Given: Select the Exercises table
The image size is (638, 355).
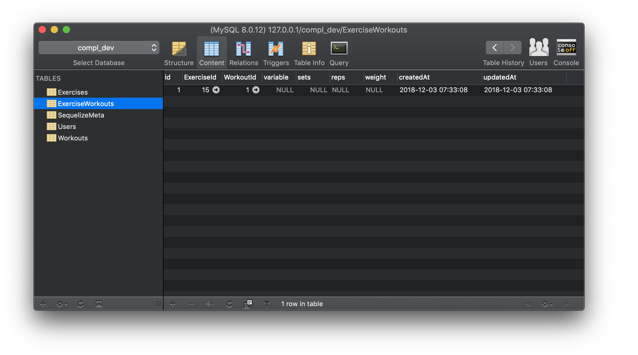Looking at the screenshot, I should tap(99, 92).
